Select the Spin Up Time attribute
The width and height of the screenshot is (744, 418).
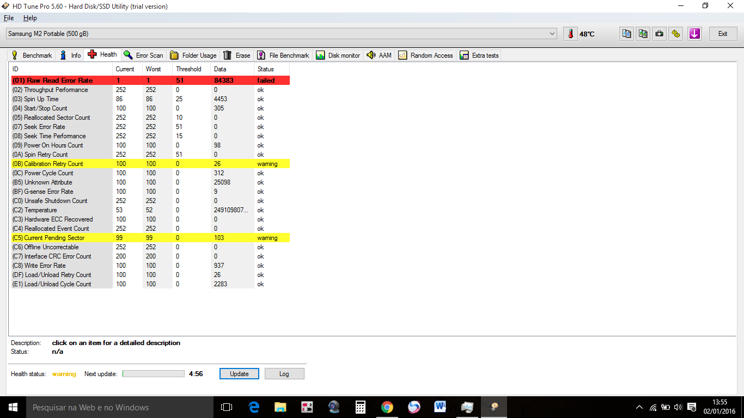coord(150,99)
